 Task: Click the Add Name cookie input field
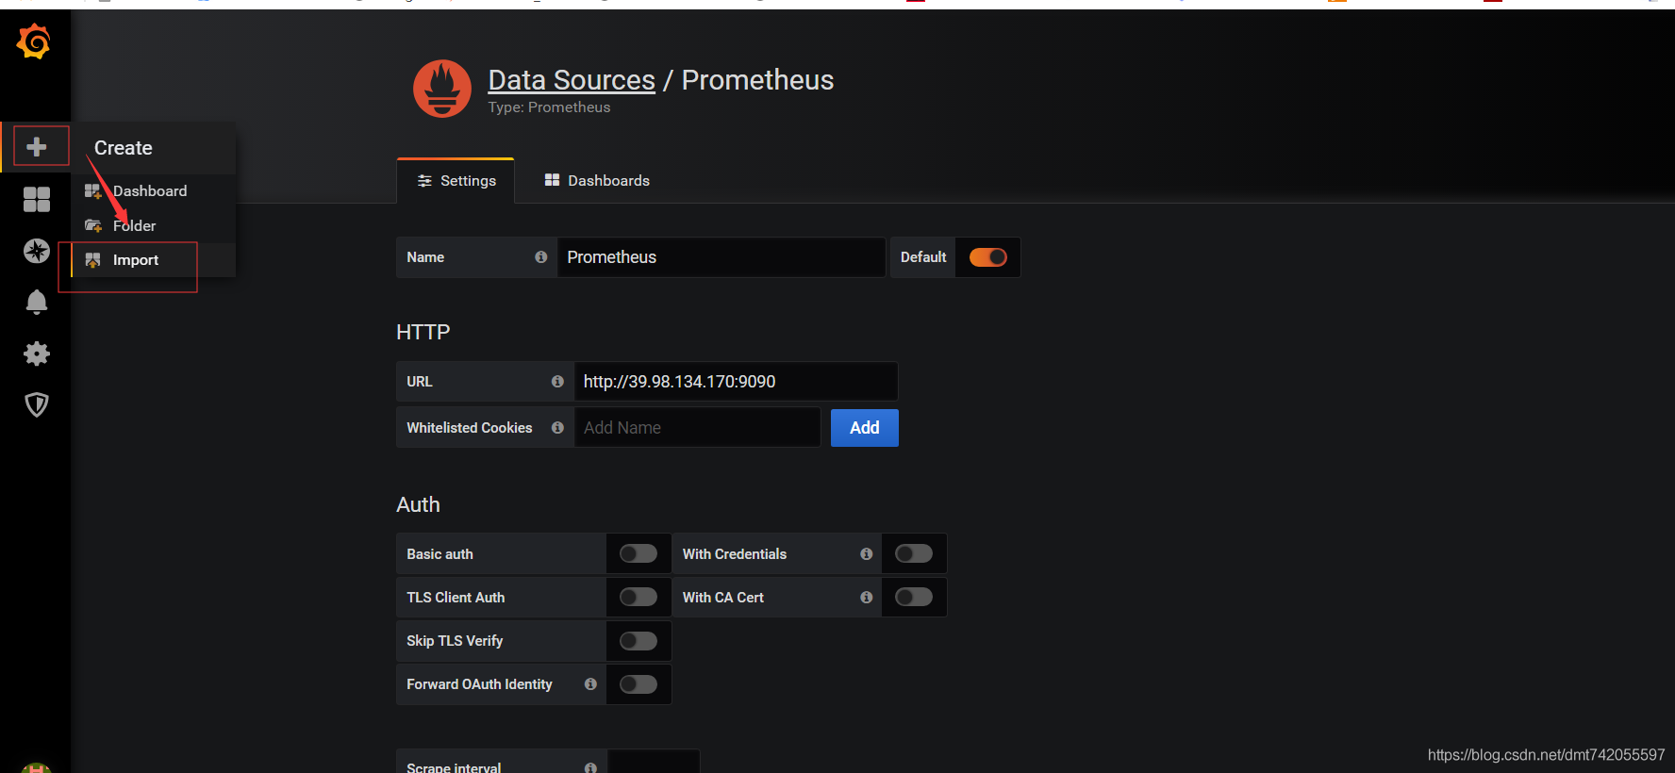pyautogui.click(x=698, y=428)
